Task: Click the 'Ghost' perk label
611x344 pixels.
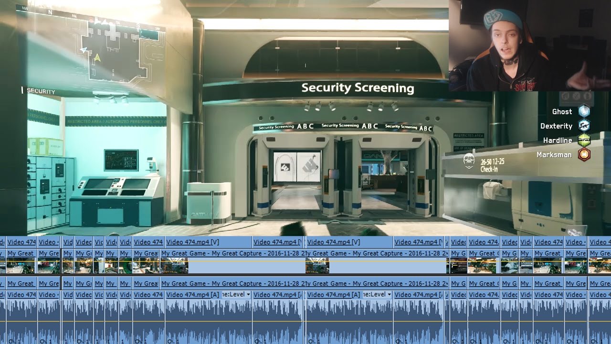Action: click(x=562, y=111)
